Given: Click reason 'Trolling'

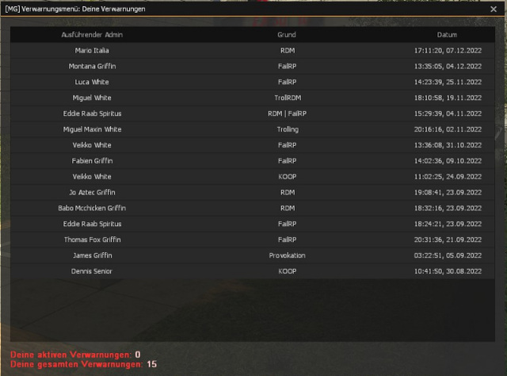Looking at the screenshot, I should pyautogui.click(x=288, y=129).
